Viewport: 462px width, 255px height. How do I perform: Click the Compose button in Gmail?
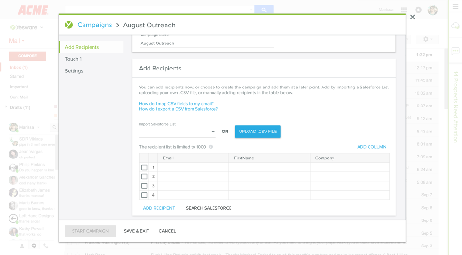(x=28, y=56)
